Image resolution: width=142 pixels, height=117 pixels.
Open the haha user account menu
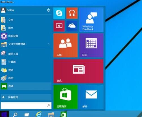(x=7, y=10)
